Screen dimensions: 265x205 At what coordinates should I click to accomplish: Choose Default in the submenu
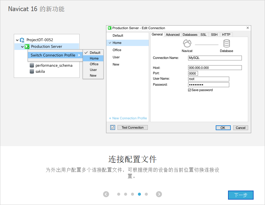(93, 53)
